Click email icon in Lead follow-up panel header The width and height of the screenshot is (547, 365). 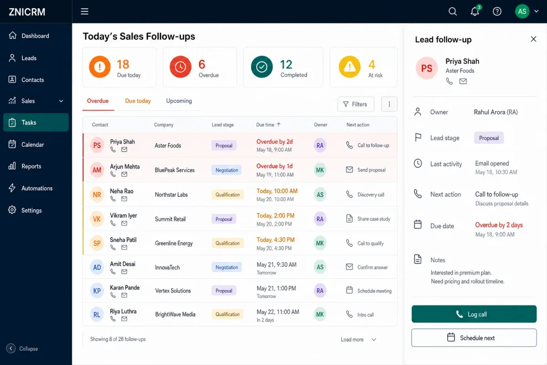463,81
